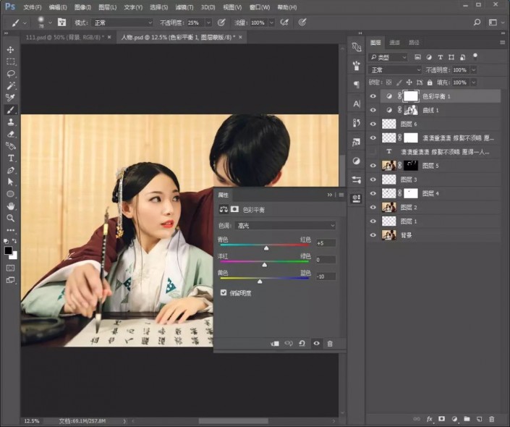Open brush opacity 25% dropdown arrow
The image size is (510, 427).
pos(208,22)
